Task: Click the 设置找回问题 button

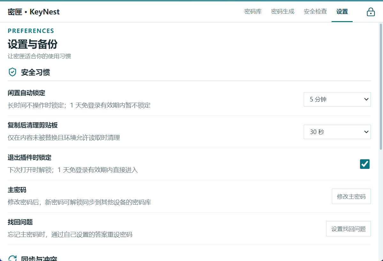Action: (x=348, y=229)
